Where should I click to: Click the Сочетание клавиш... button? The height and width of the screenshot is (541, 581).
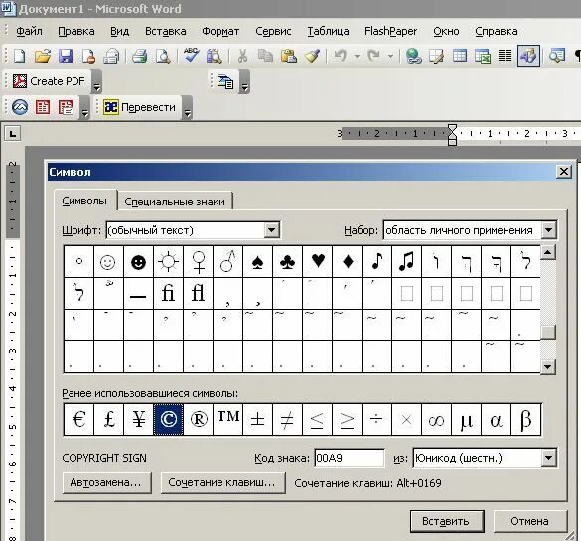click(222, 482)
